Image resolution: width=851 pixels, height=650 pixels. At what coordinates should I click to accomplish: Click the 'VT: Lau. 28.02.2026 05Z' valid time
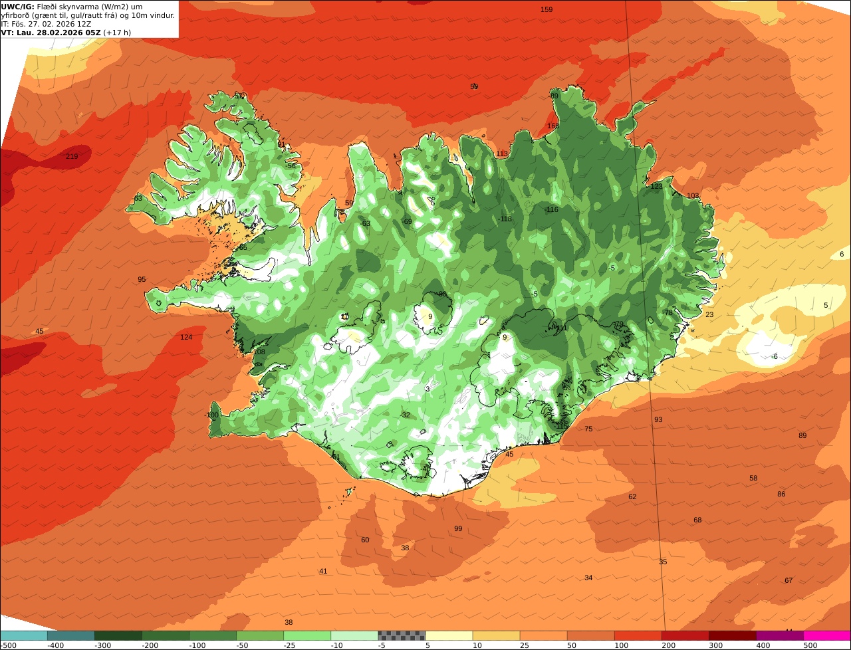pyautogui.click(x=51, y=32)
